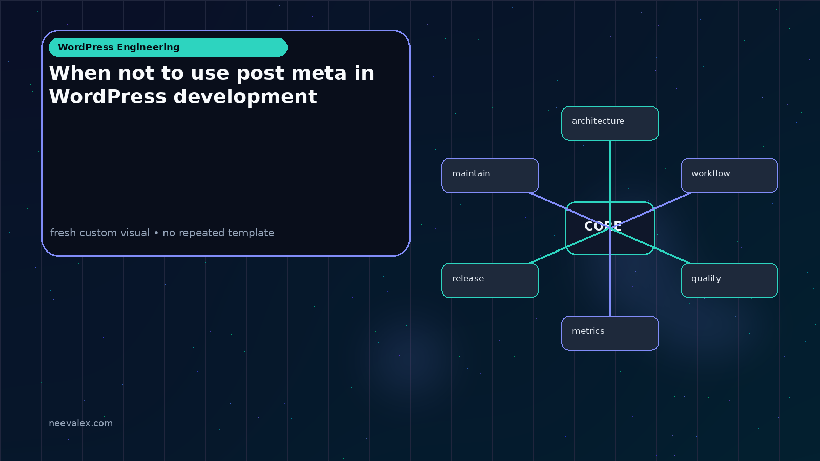Select the architecture node
Screen dimensions: 820x461
click(x=610, y=123)
